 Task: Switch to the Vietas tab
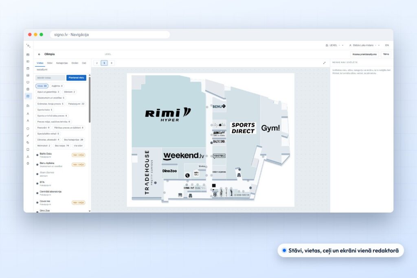click(40, 63)
